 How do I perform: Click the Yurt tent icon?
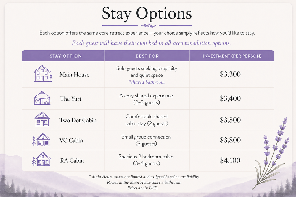[x=42, y=98]
